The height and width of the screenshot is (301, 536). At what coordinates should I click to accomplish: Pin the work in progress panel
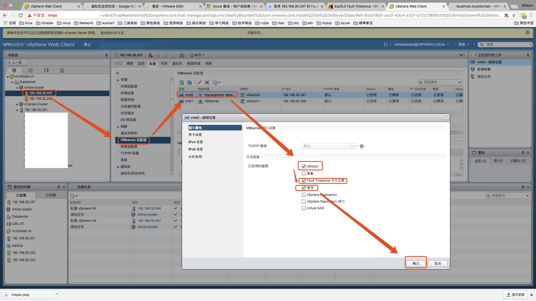point(528,55)
